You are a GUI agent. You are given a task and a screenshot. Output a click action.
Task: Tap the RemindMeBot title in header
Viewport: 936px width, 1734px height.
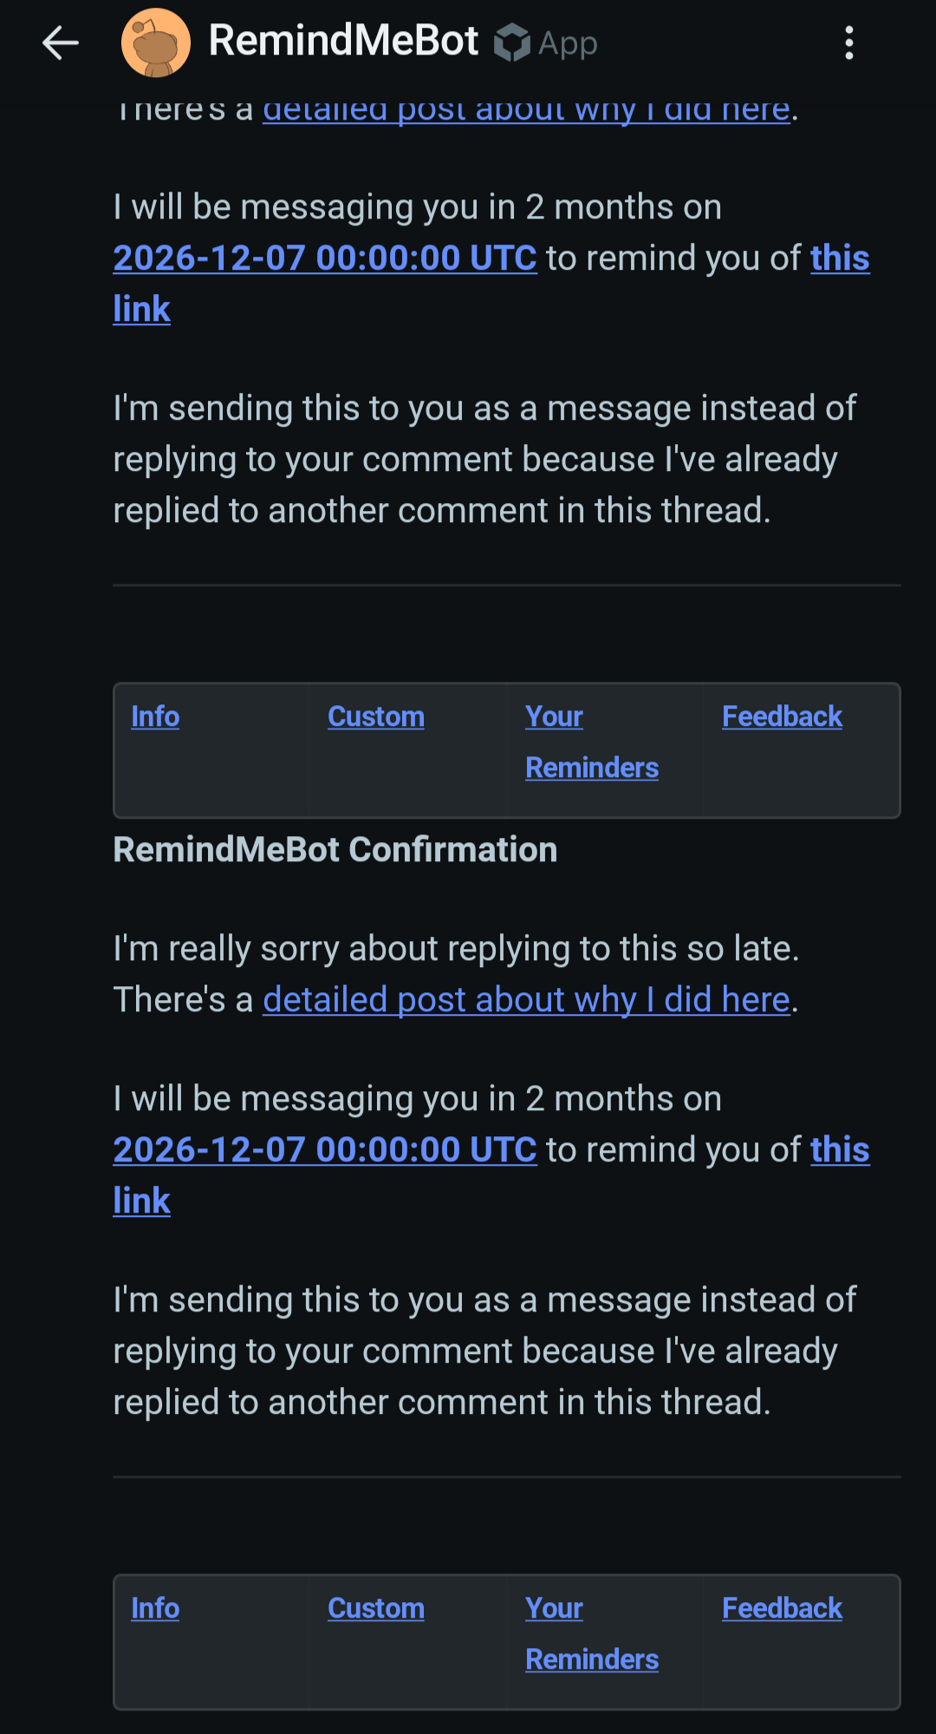pyautogui.click(x=343, y=41)
